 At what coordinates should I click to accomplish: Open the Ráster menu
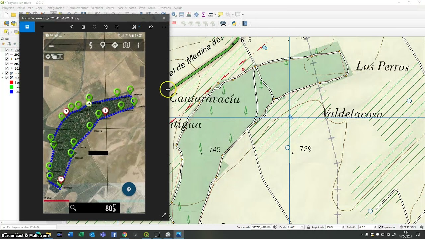110,8
